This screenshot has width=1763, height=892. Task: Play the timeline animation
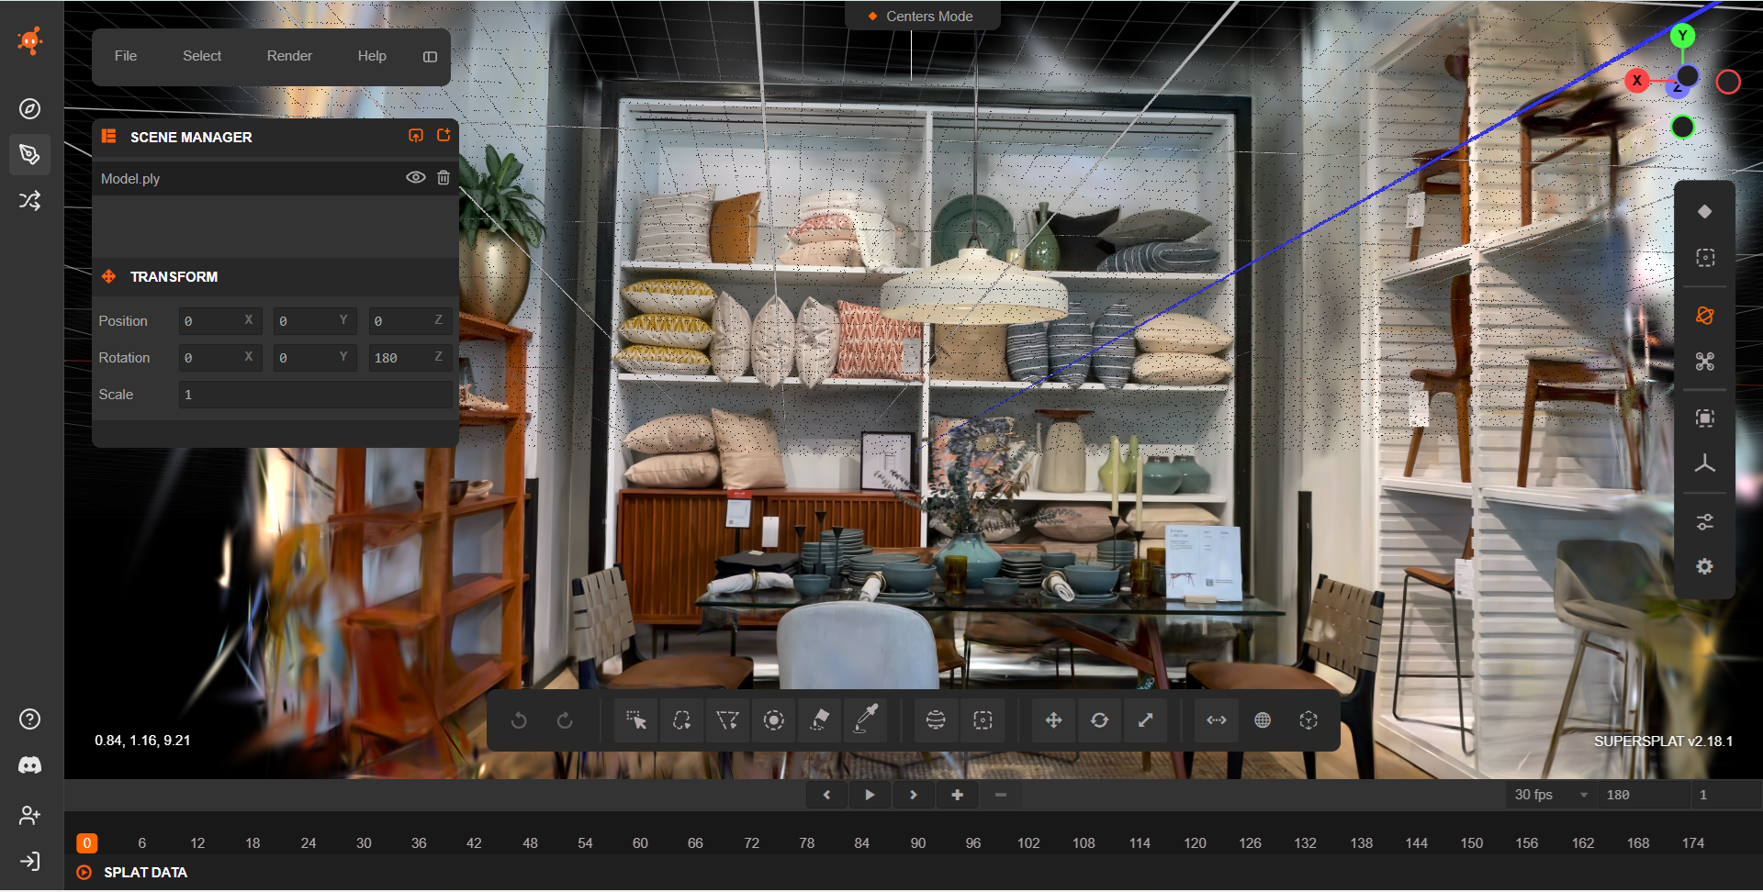click(870, 795)
